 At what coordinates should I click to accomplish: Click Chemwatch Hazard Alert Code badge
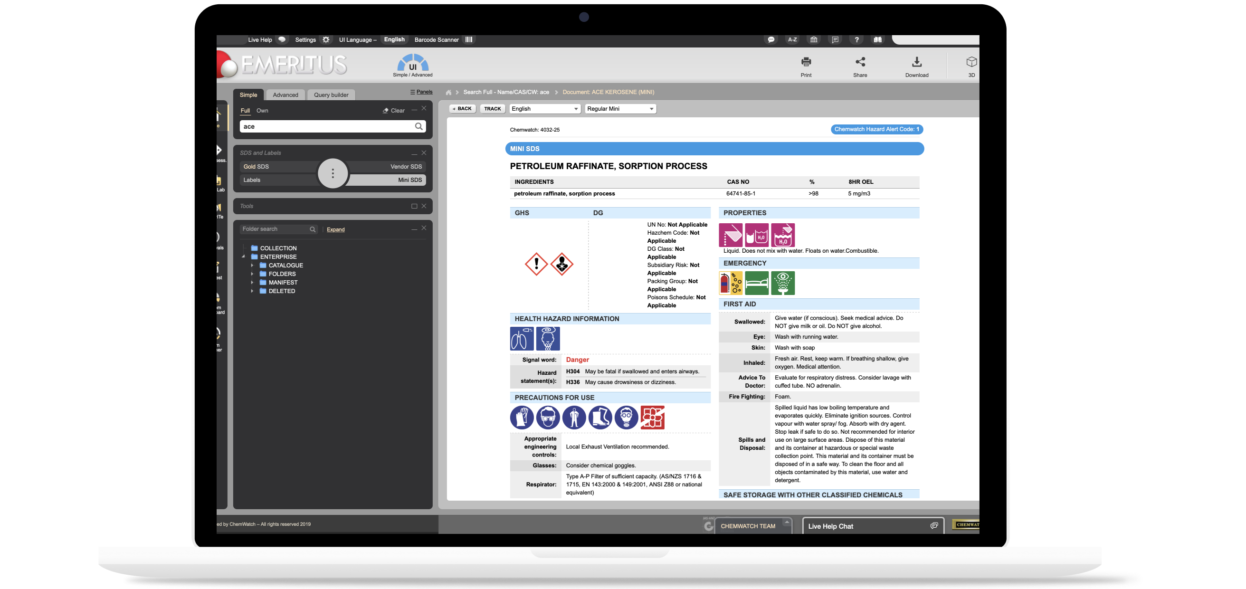(876, 129)
